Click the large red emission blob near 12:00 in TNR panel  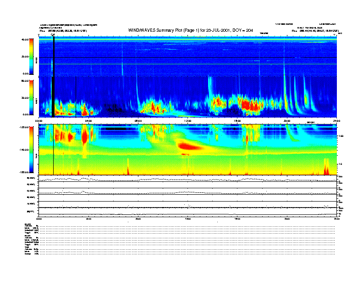[190, 146]
